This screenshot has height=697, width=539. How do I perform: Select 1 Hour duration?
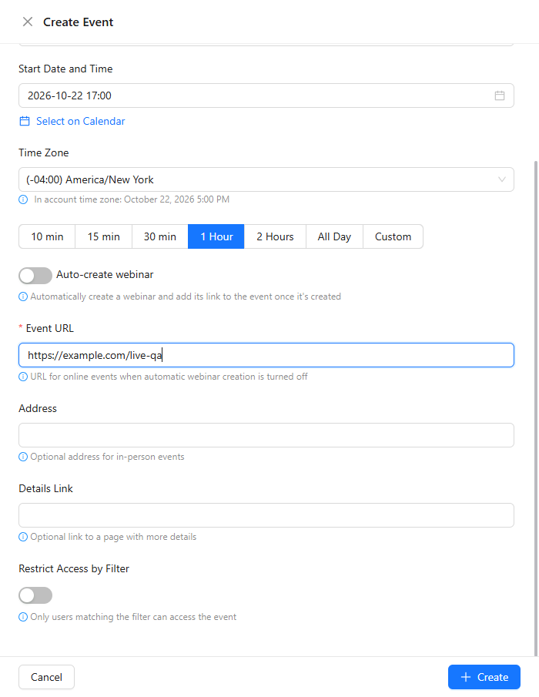[216, 236]
